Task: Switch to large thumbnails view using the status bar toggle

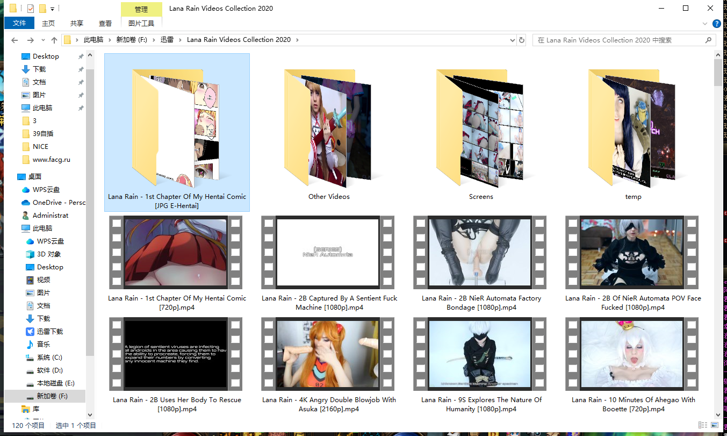Action: pos(715,426)
